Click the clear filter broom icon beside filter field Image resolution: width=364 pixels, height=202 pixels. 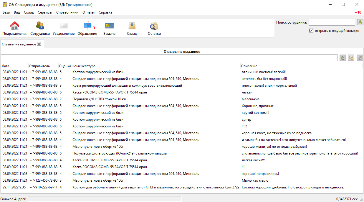343,58
